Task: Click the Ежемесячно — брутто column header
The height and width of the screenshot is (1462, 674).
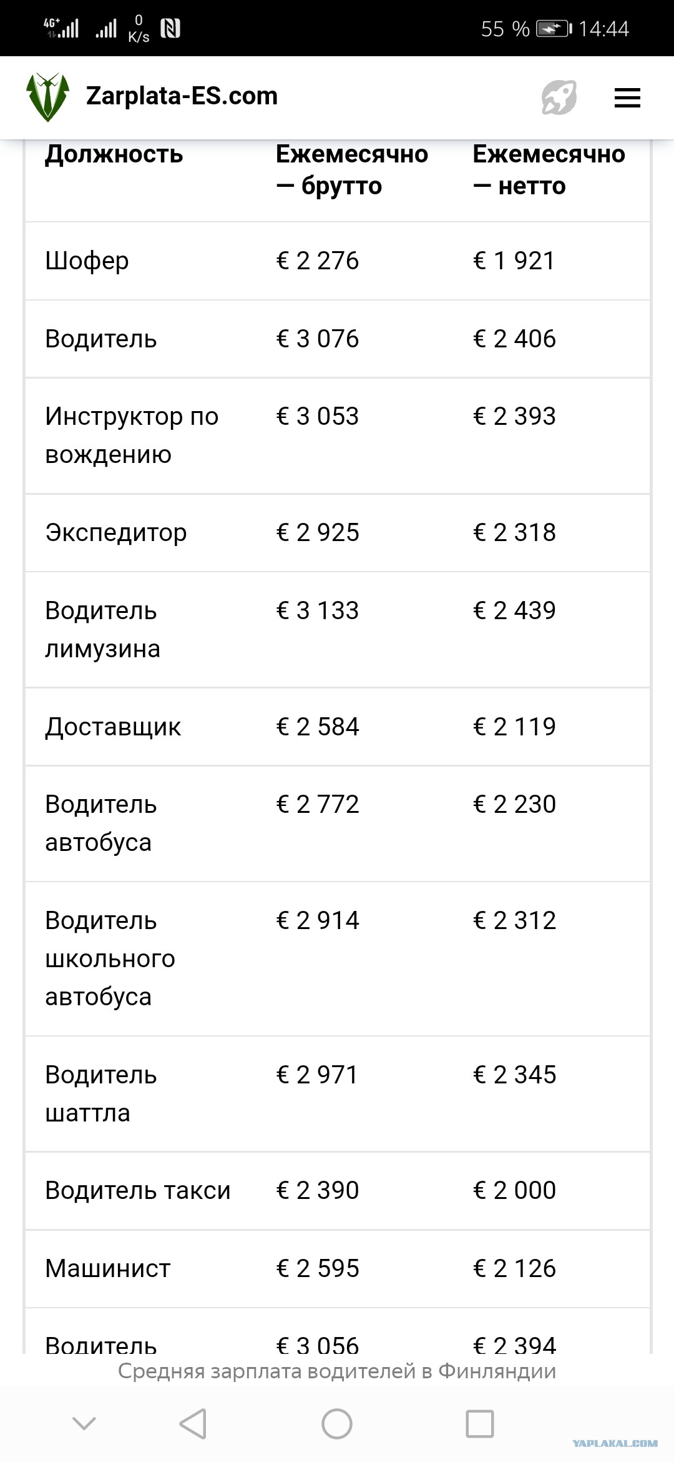Action: coord(352,170)
